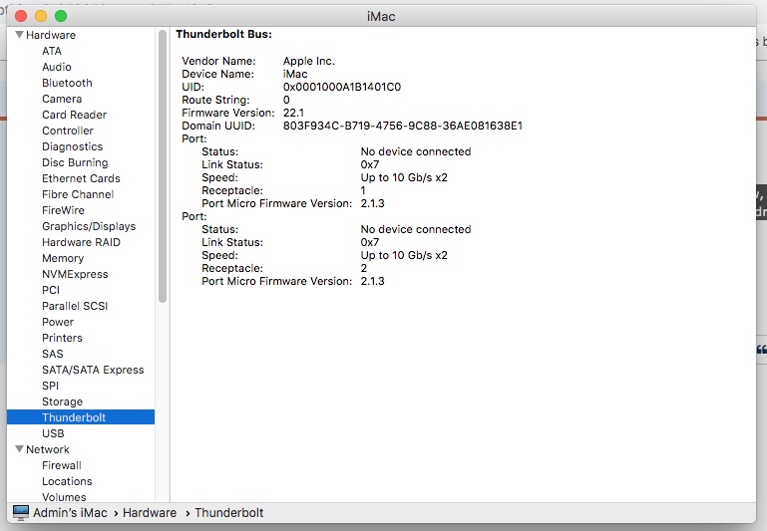Select NVMExpress in the sidebar
767x531 pixels.
pos(75,274)
